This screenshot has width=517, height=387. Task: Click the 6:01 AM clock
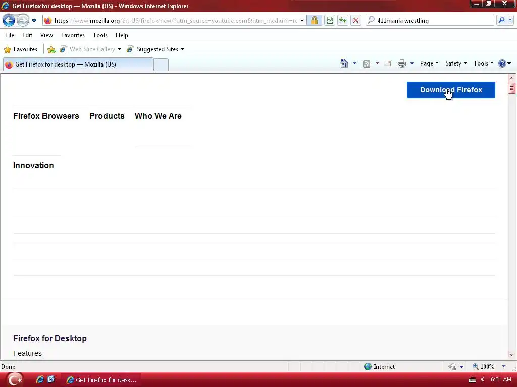coord(501,380)
